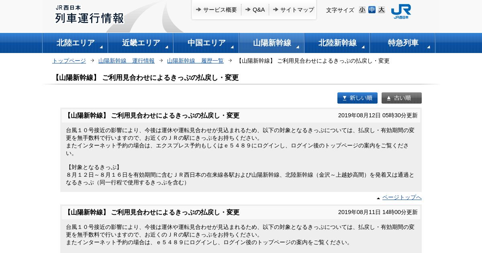Open the Q&A link
This screenshot has height=253, width=482.
(255, 10)
